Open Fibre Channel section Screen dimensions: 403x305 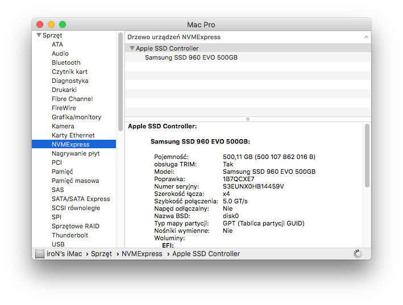tap(72, 99)
